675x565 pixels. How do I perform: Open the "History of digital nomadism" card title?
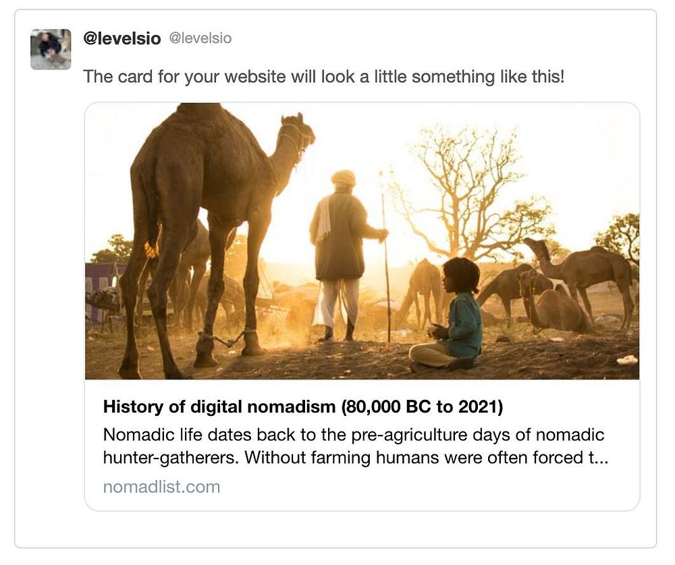pyautogui.click(x=303, y=407)
